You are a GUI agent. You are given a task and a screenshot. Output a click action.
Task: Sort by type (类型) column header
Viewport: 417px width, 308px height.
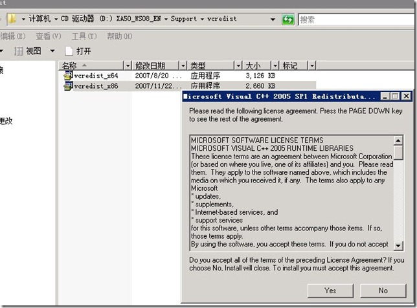[211, 65]
